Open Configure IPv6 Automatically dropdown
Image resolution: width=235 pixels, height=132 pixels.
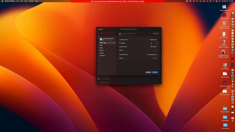coord(152,55)
